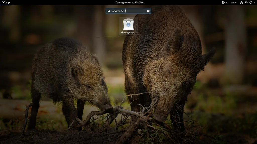This screenshot has width=257, height=144.
Task: Expand the system menu arrow beside power
Action: tap(254, 2)
